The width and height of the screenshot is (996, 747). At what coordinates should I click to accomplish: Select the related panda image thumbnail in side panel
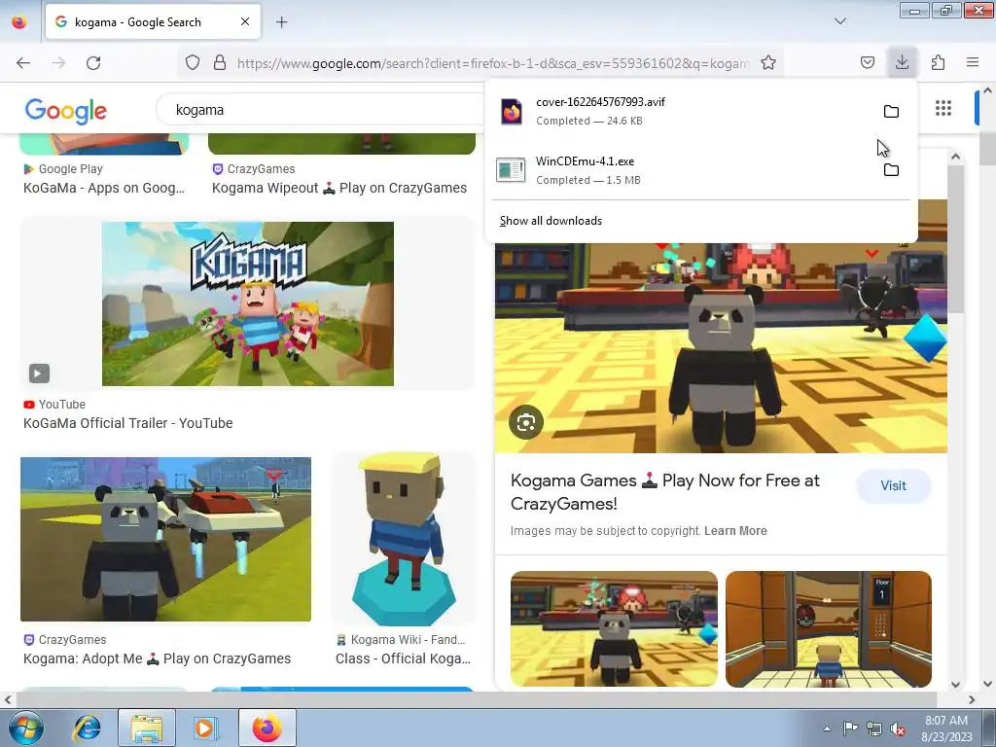[614, 629]
